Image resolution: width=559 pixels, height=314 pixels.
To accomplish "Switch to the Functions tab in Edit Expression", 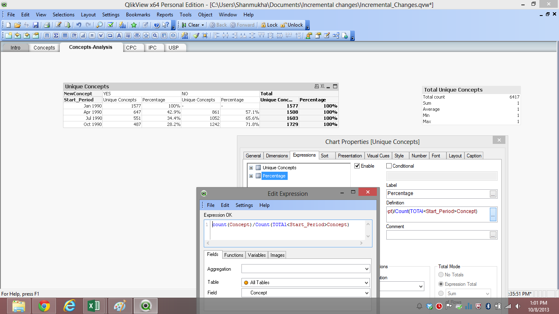I will [x=234, y=255].
